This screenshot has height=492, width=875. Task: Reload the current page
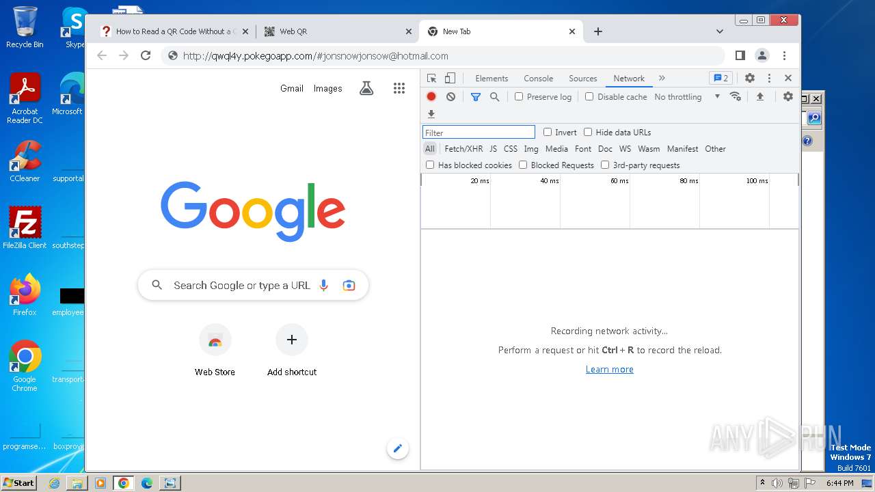click(146, 55)
